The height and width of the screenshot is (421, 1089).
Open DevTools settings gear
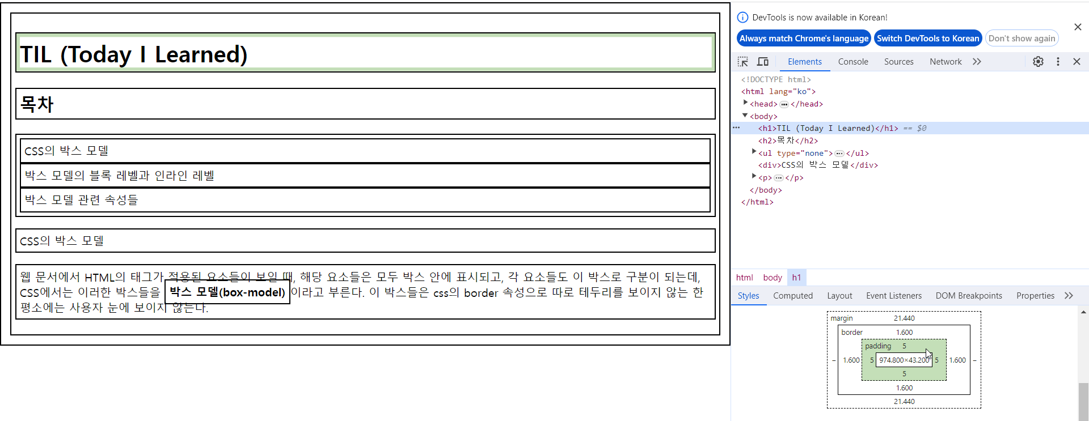[x=1038, y=61]
